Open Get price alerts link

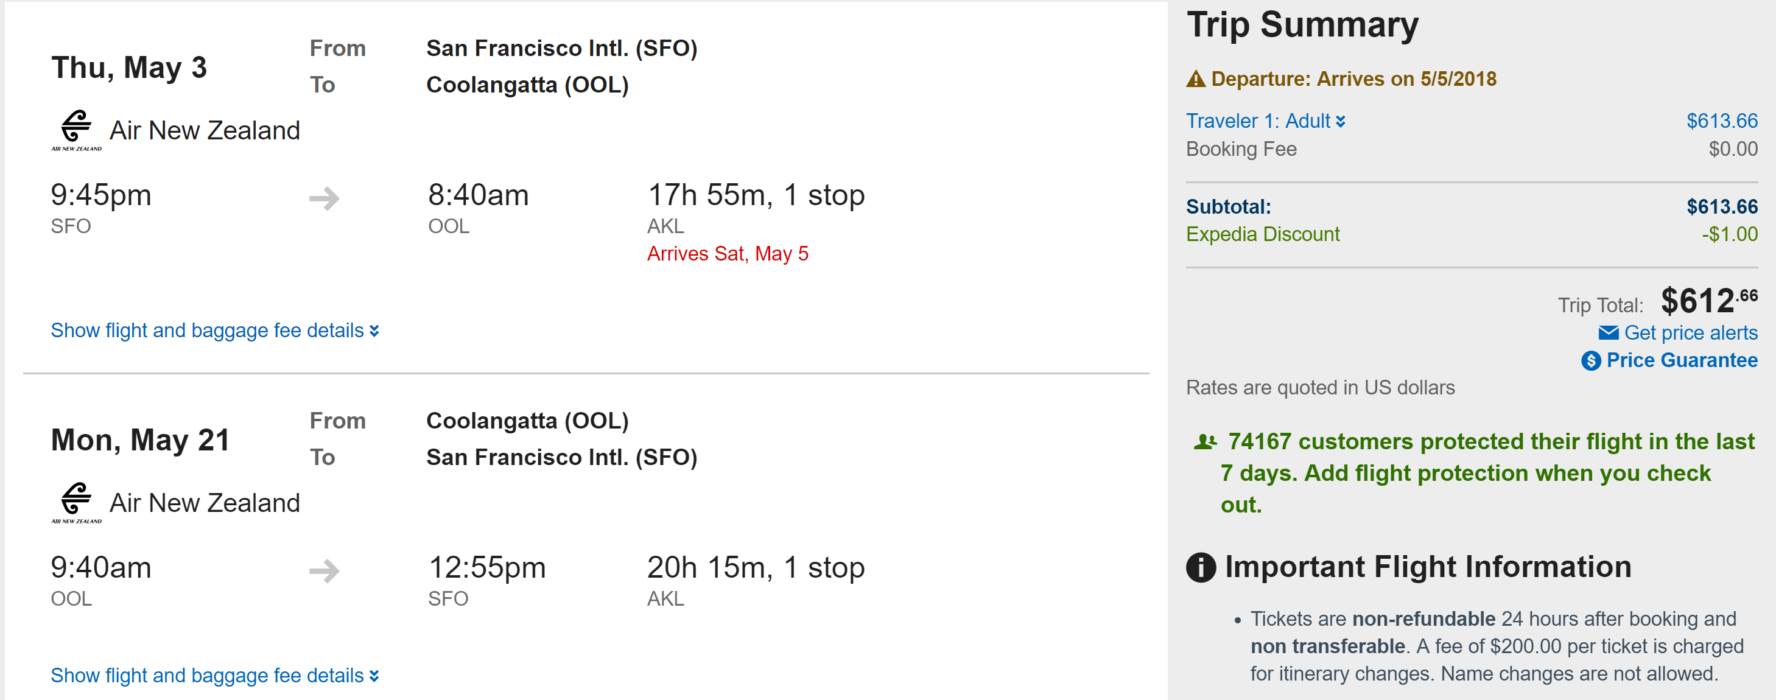pyautogui.click(x=1690, y=333)
